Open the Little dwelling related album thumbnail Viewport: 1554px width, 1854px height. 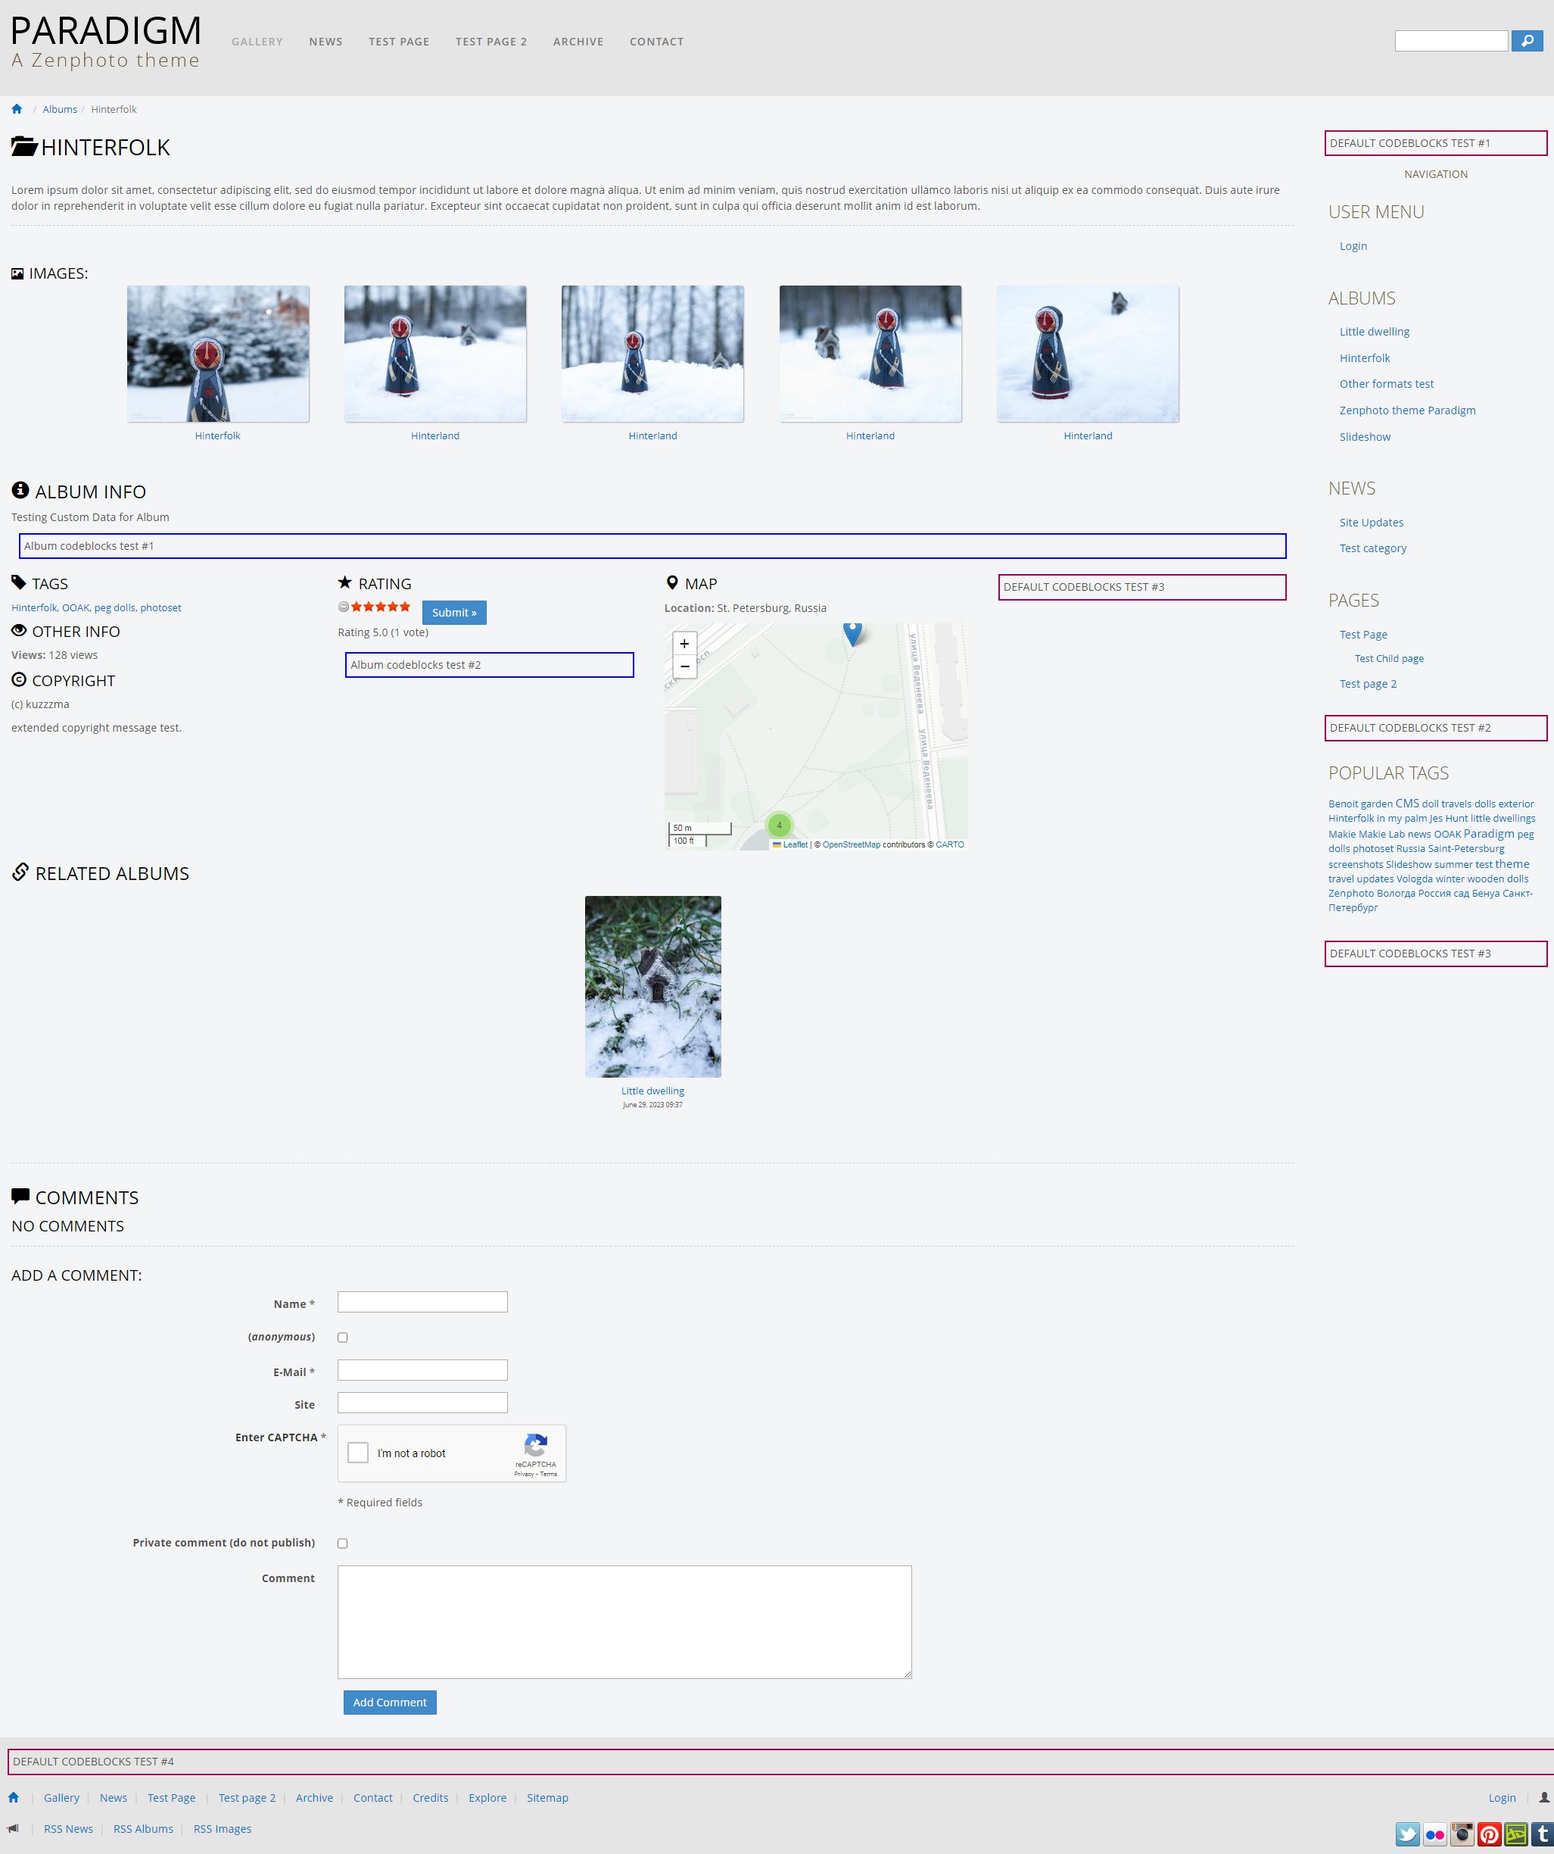coord(652,986)
